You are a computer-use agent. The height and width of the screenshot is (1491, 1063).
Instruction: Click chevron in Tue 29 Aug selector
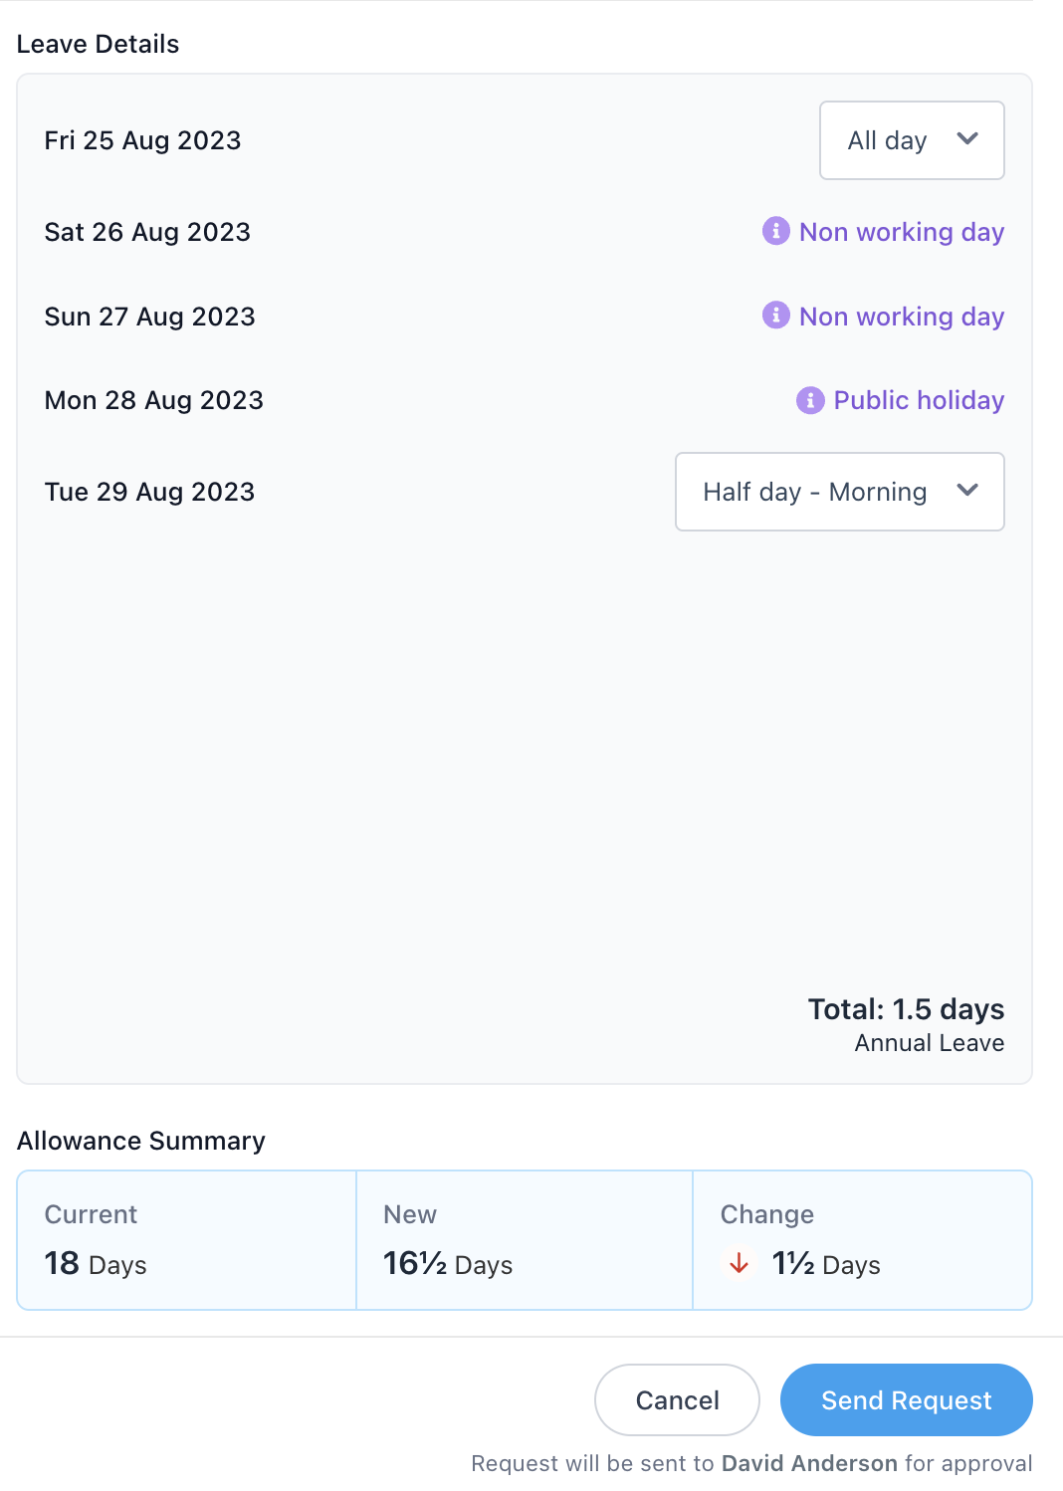[967, 491]
